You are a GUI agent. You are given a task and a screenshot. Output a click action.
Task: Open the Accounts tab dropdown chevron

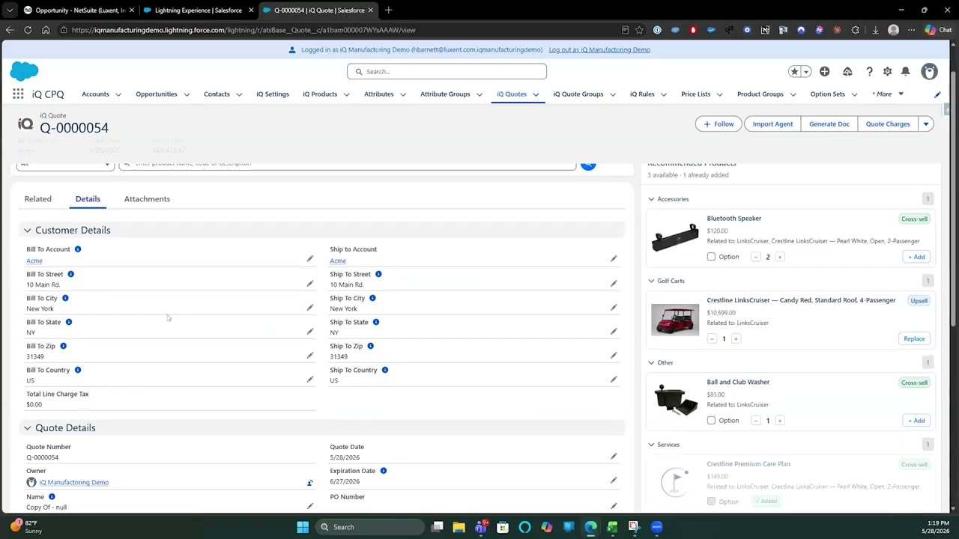117,94
